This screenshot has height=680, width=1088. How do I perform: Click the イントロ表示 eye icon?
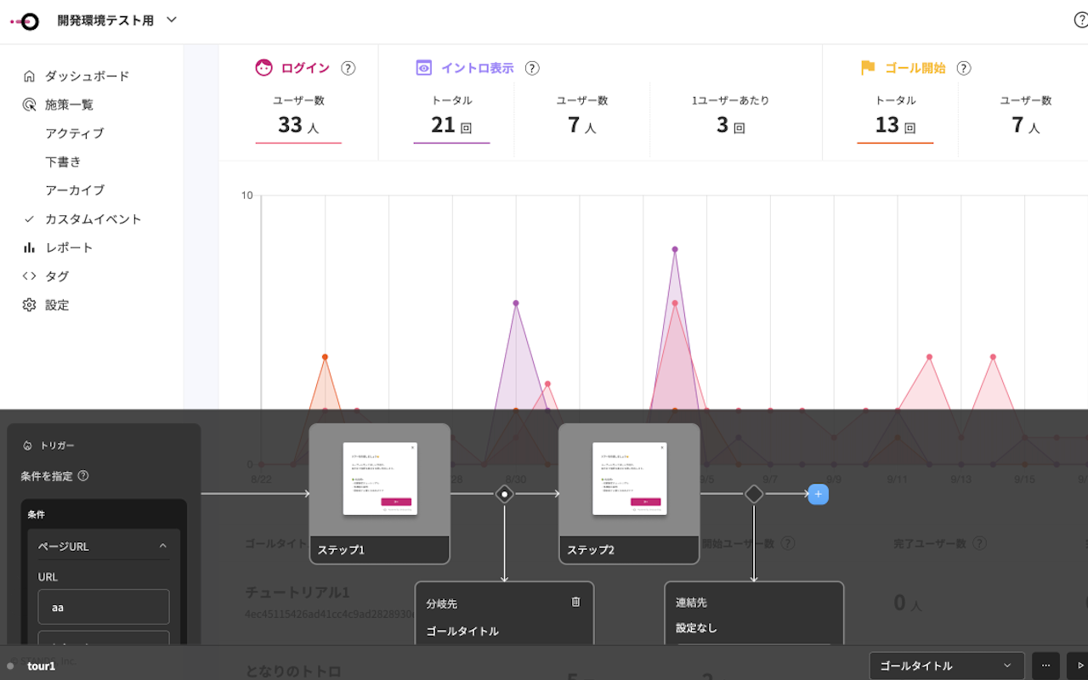(x=423, y=68)
